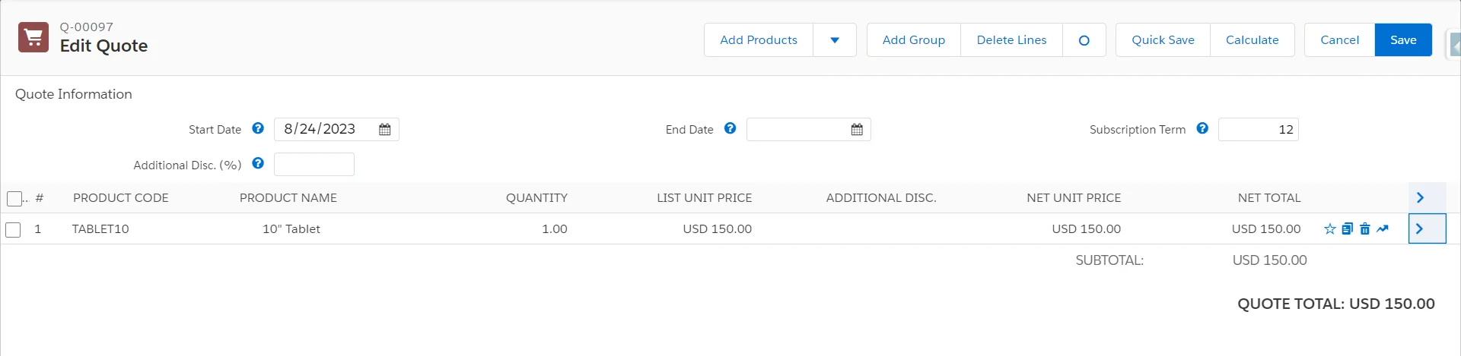Viewport: 1461px width, 356px height.
Task: Expand the 10" Tablet row drawer chevron
Action: 1420,228
